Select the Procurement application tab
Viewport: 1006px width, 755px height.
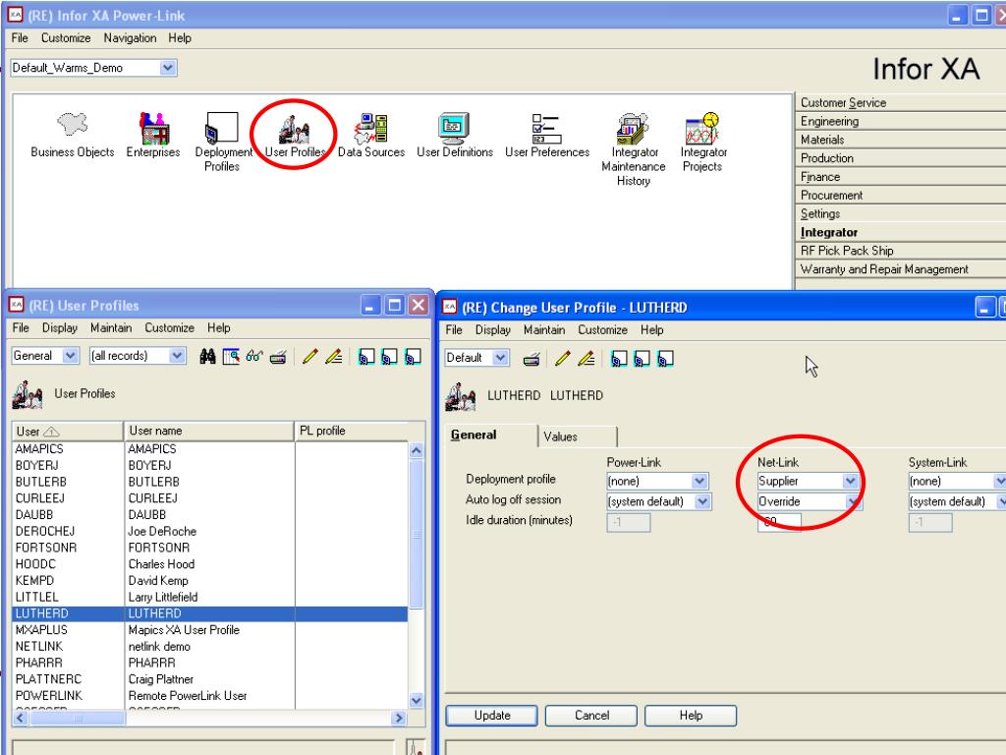tap(832, 195)
